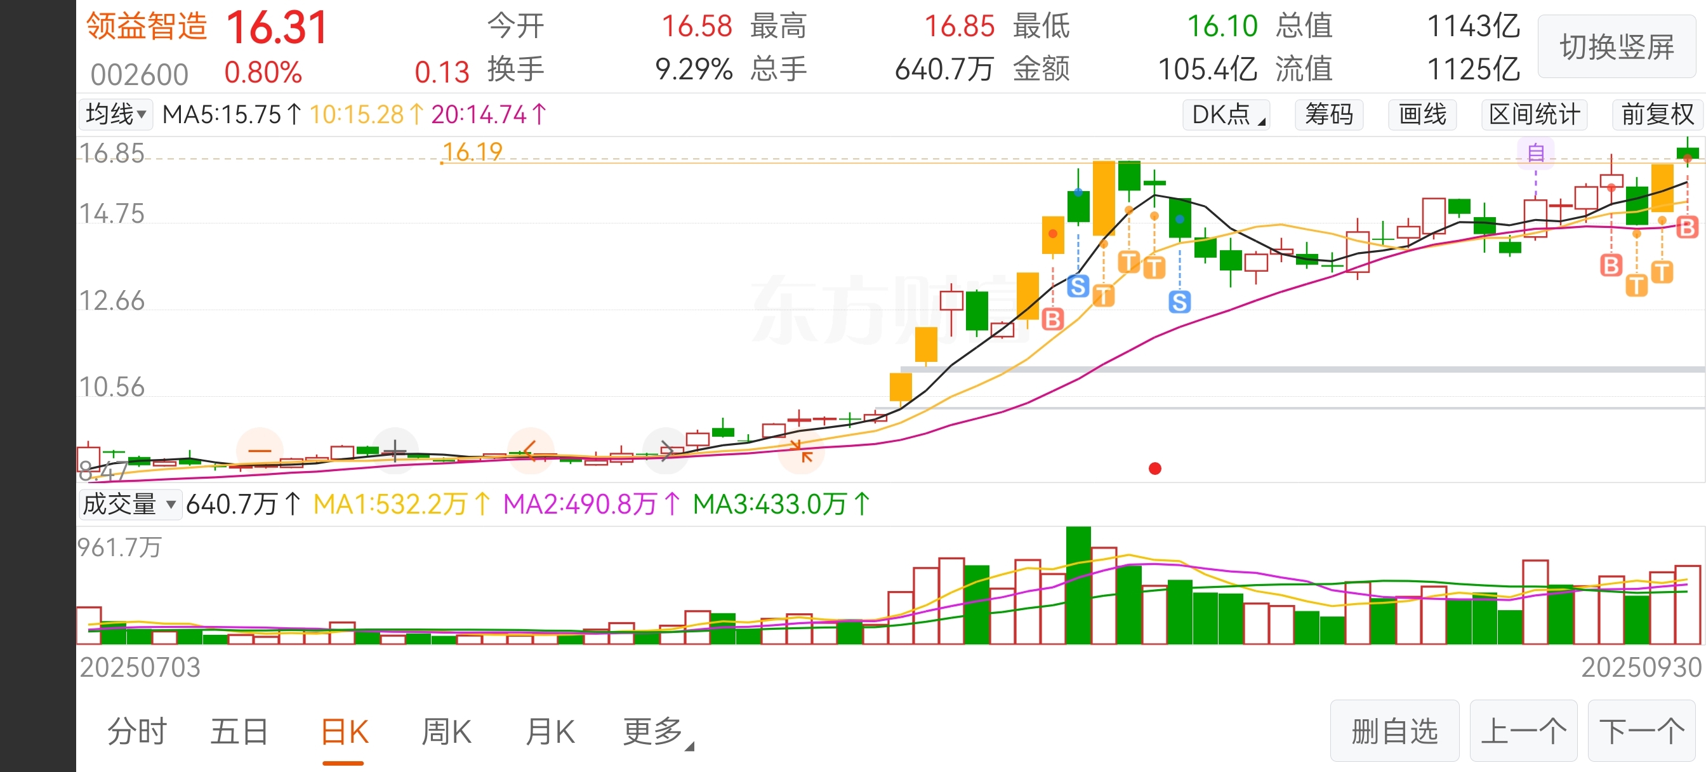Screen dimensions: 1706x772
Task: Click the zoom-in plus circle icon
Action: (395, 451)
